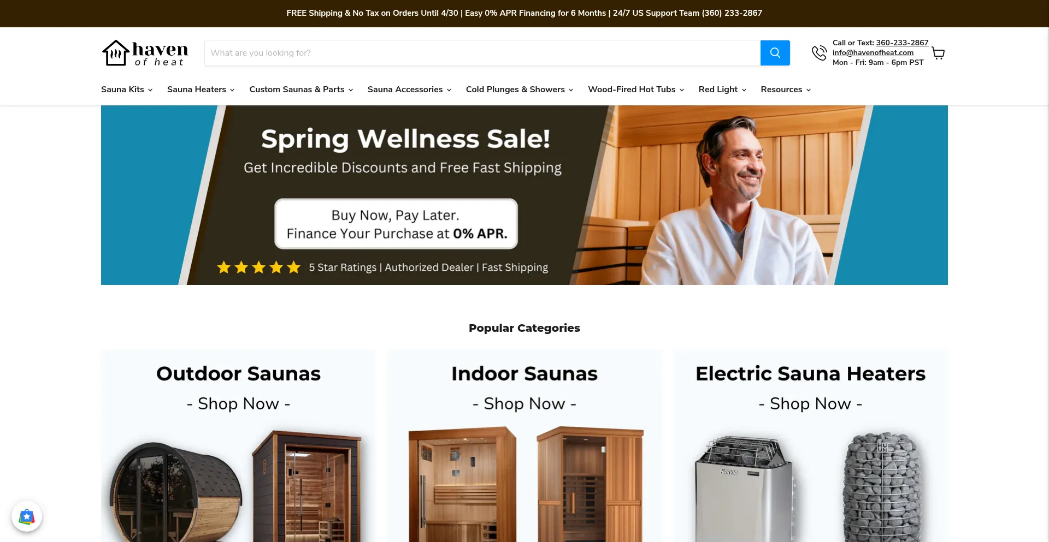This screenshot has width=1049, height=542.
Task: Open the rewards badge floating widget
Action: pyautogui.click(x=27, y=516)
